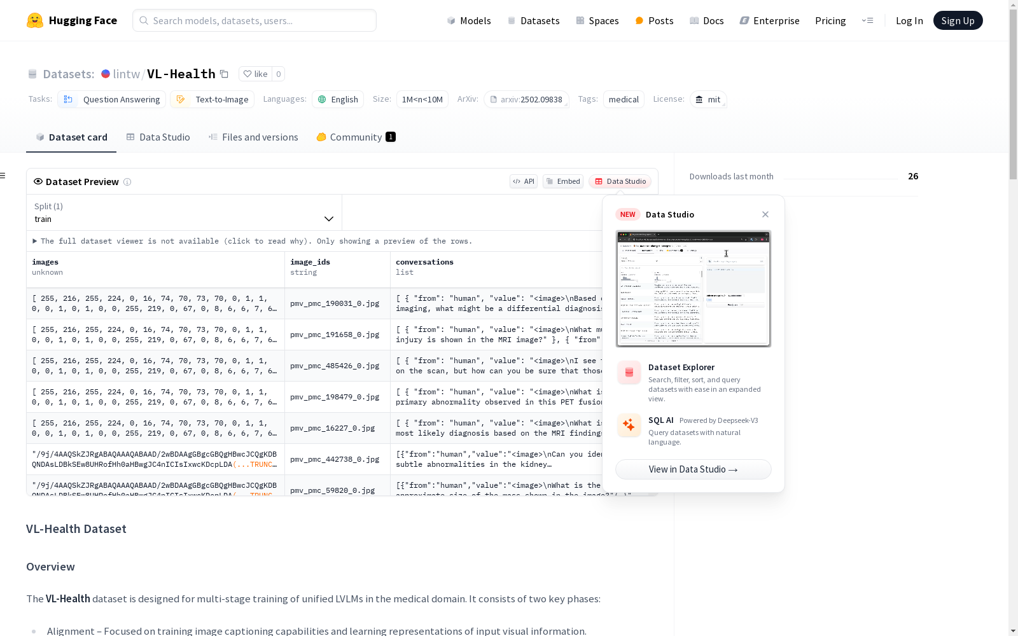
Task: Focus the search models input field
Action: 254,20
